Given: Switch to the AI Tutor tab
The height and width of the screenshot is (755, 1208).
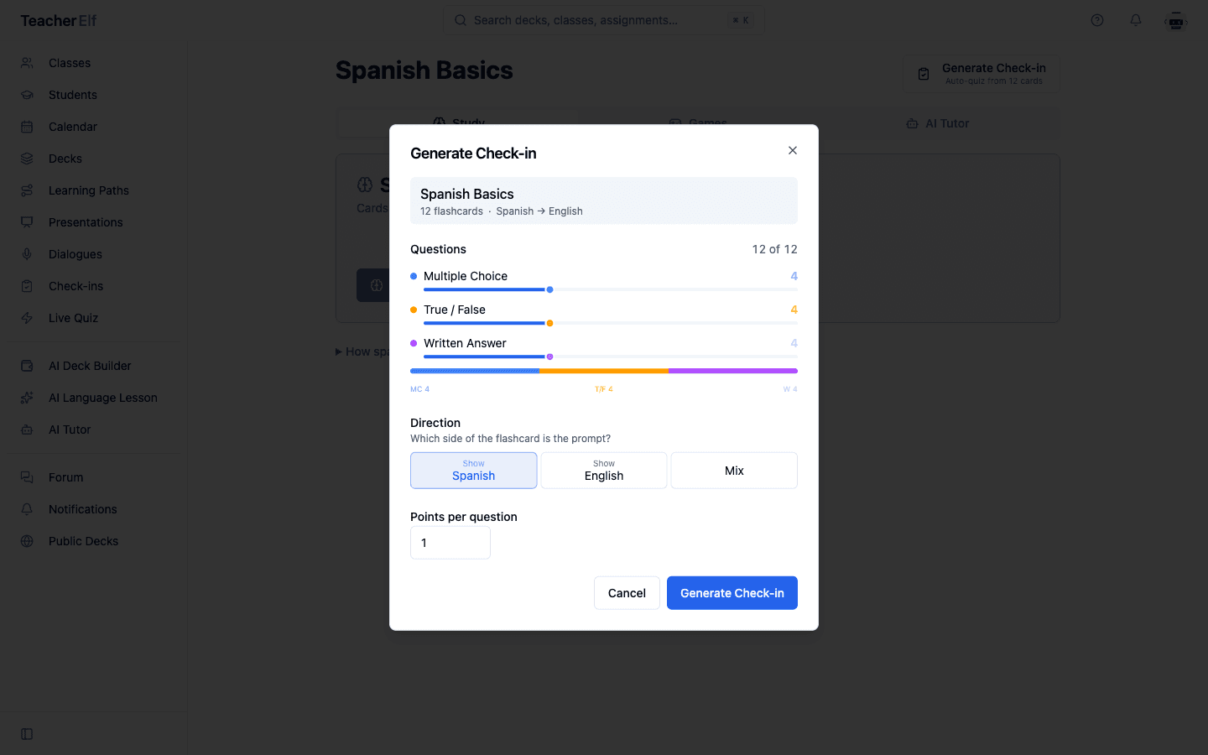Looking at the screenshot, I should (x=938, y=123).
